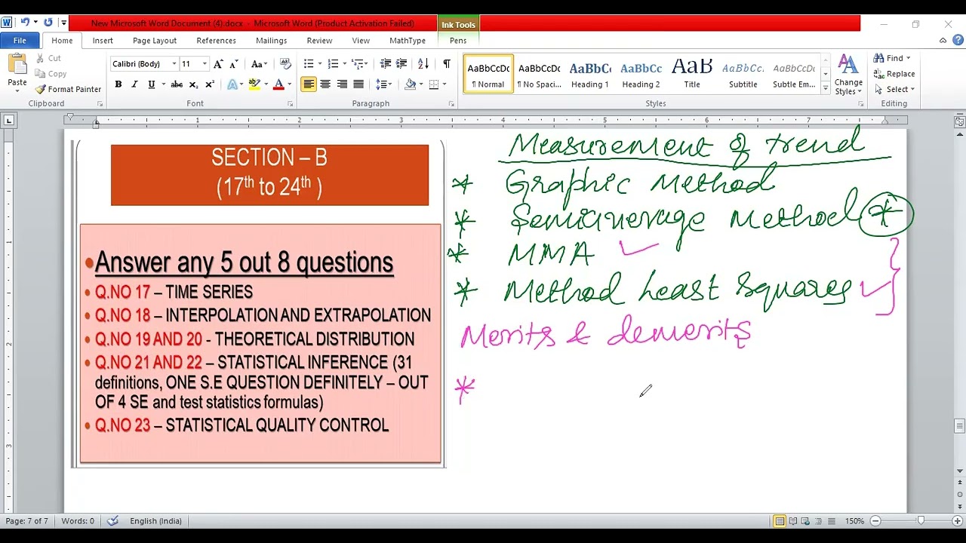This screenshot has height=543, width=966.
Task: Click the Cut icon in Clipboard group
Action: [41, 58]
